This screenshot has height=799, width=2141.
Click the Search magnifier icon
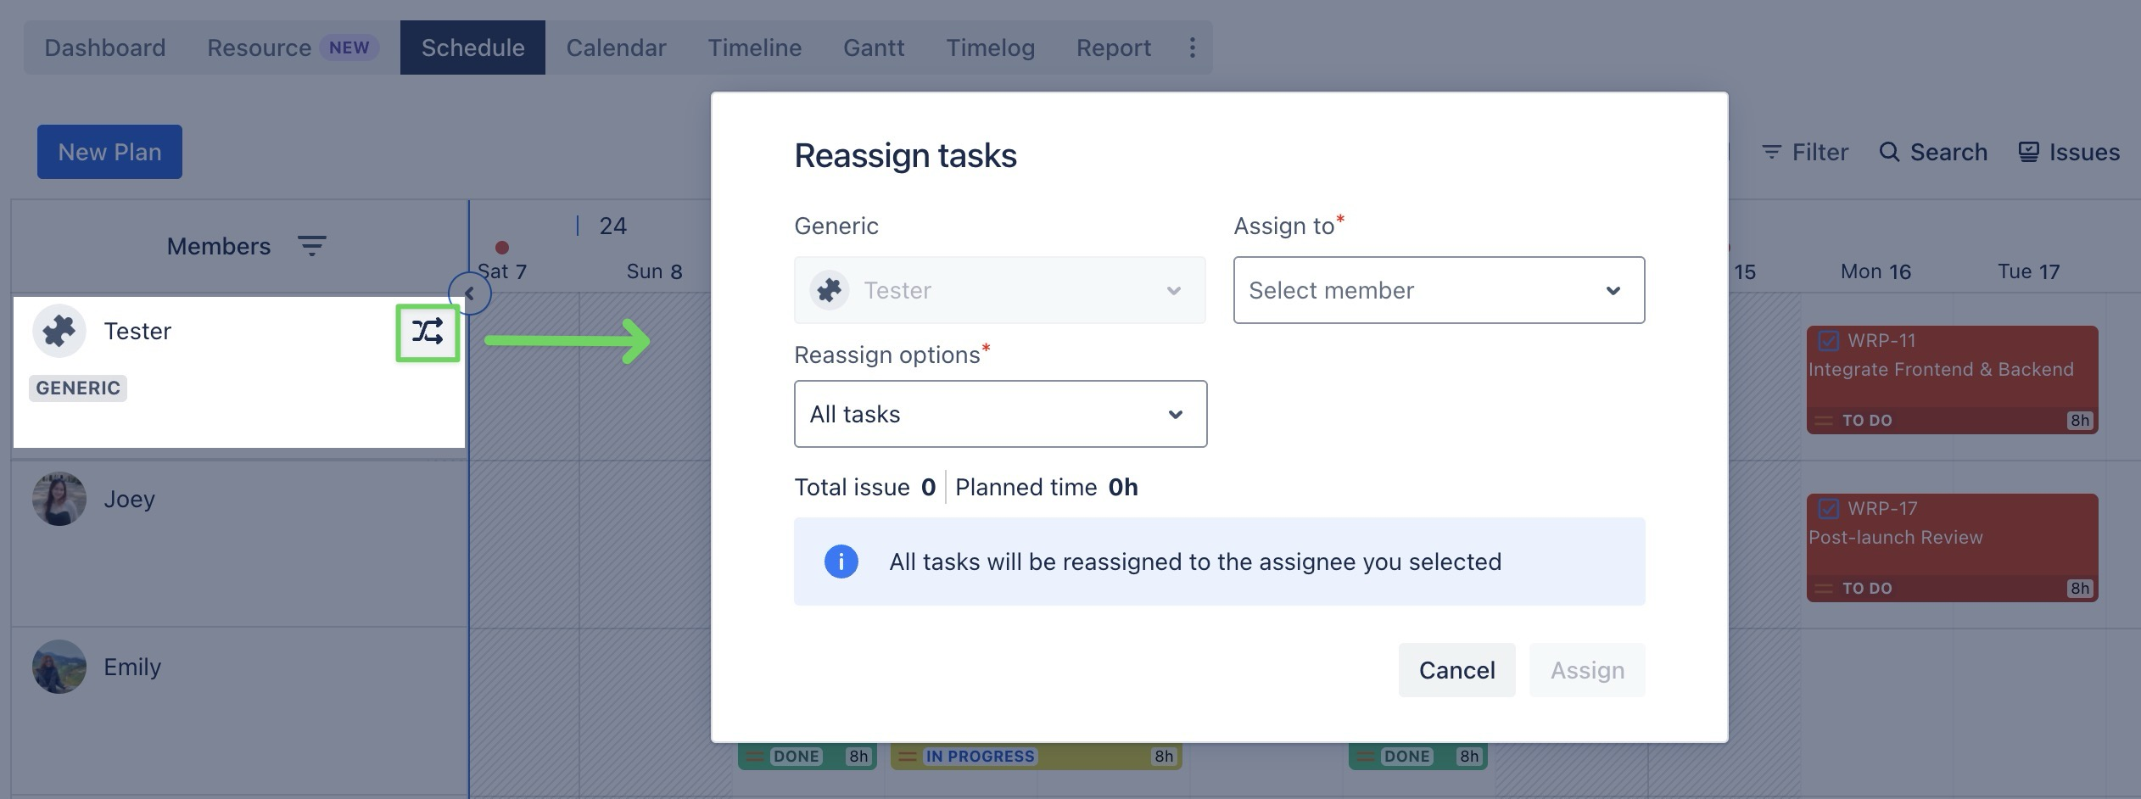[1889, 152]
